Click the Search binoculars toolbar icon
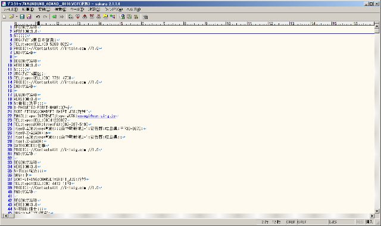 (x=70, y=17)
